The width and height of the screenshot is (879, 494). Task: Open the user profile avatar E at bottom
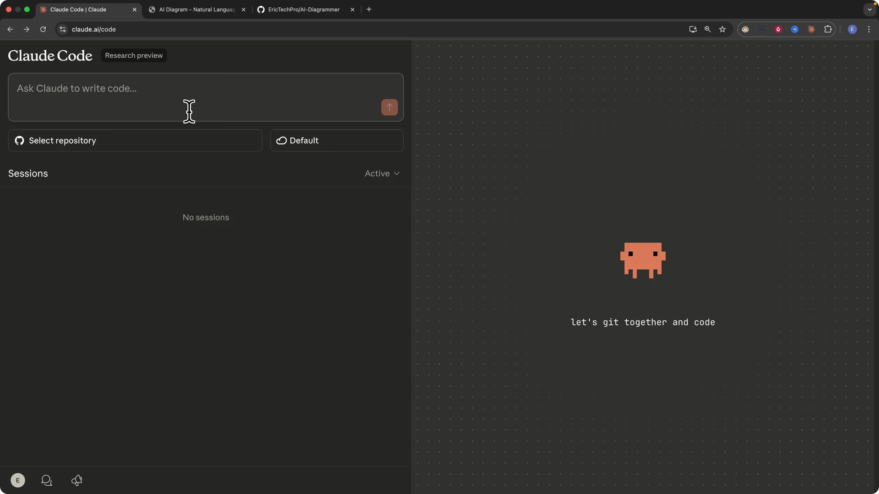[18, 480]
